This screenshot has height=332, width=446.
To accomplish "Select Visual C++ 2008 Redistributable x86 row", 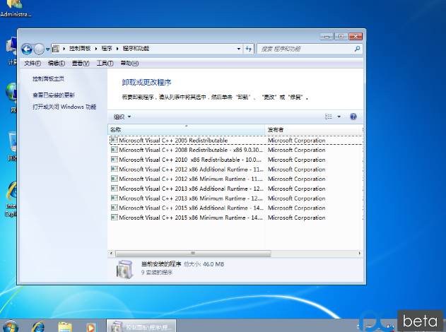I will pos(236,150).
